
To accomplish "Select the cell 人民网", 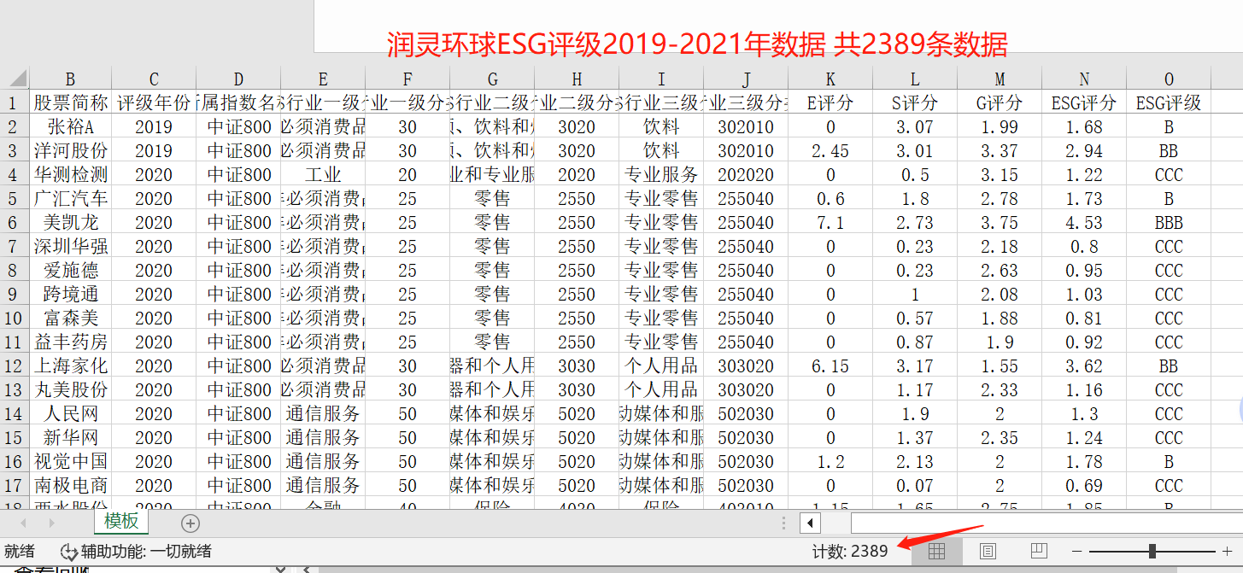I will coord(71,414).
